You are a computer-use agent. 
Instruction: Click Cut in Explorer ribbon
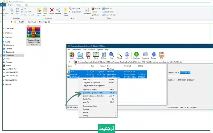24,9
